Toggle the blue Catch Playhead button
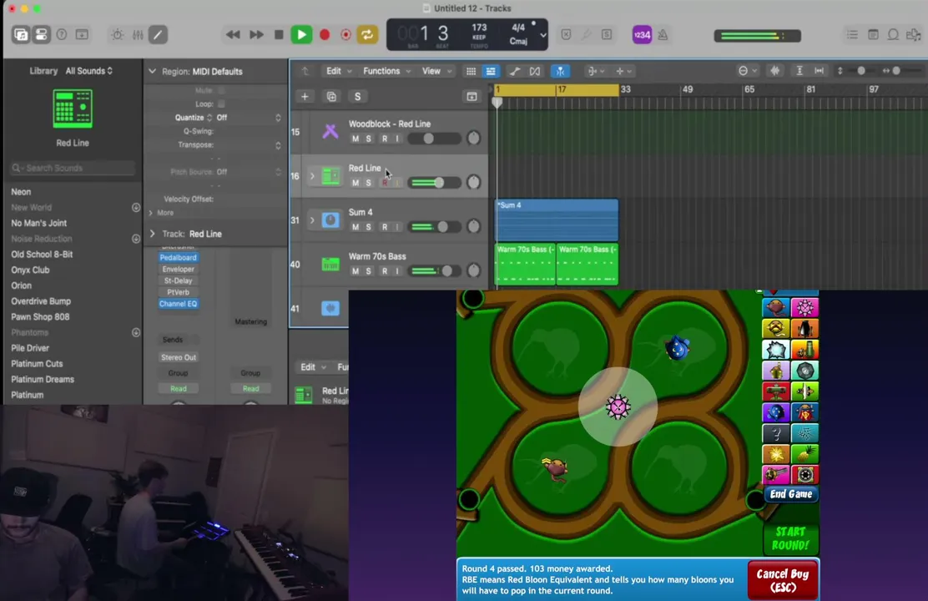928x601 pixels. pos(560,71)
